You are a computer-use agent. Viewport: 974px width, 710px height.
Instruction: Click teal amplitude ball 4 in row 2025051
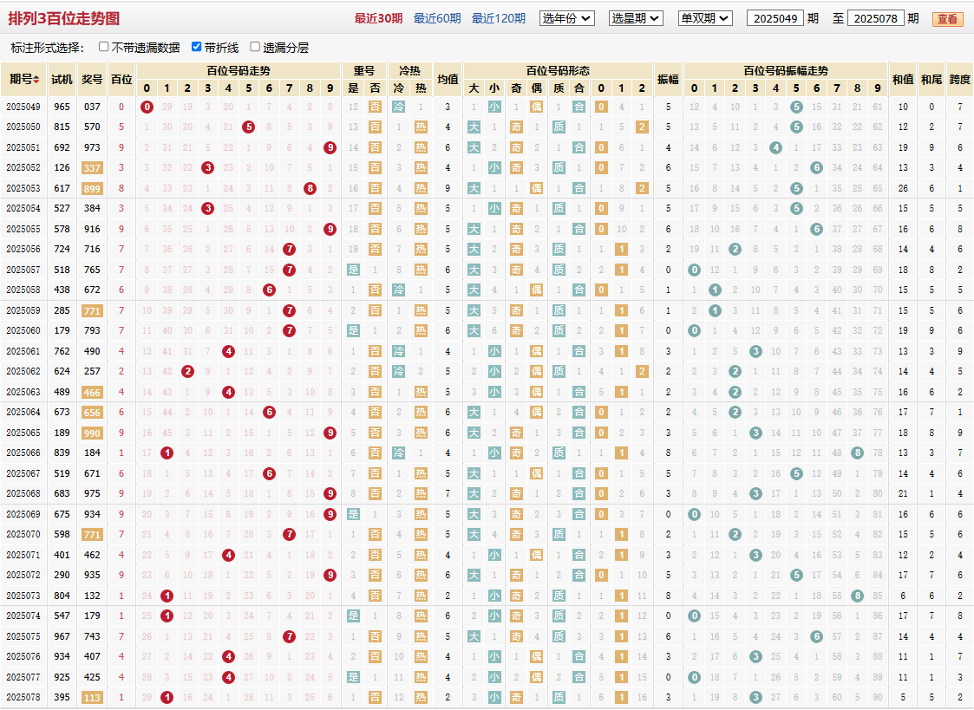coord(775,147)
